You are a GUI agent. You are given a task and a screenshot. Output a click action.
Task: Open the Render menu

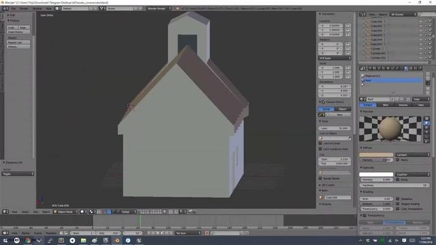click(x=24, y=8)
